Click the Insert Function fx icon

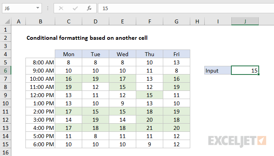tap(89, 8)
